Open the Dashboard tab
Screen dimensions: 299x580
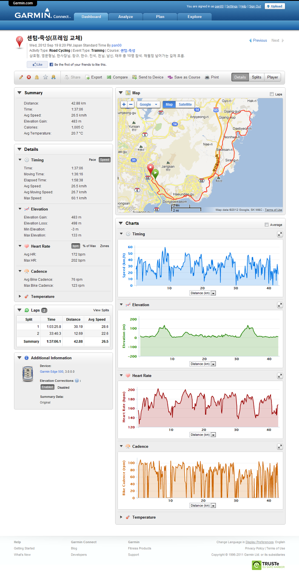(x=91, y=17)
